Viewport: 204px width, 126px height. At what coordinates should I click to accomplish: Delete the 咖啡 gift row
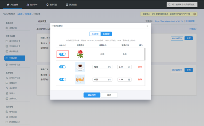pyautogui.click(x=140, y=67)
